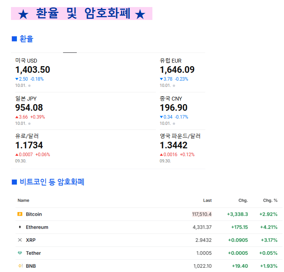Screen dimensions: 284x272
Task: Open the Bitcoin row link
Action: click(34, 214)
